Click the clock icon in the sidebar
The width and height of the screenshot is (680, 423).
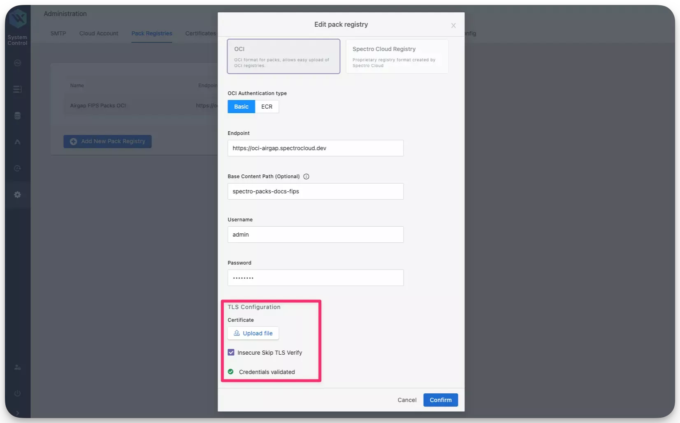pyautogui.click(x=17, y=168)
